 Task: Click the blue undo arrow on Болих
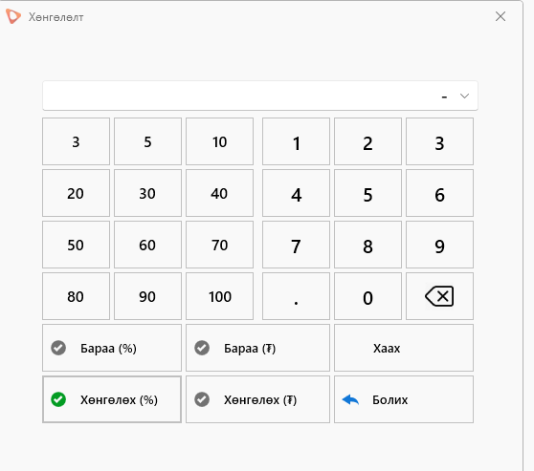pos(350,399)
